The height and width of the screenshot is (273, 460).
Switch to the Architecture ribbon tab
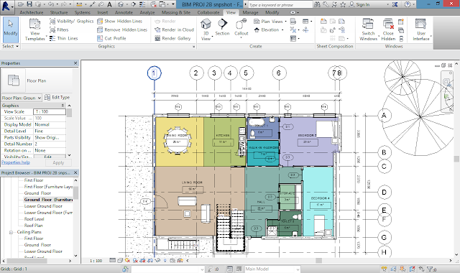click(32, 13)
